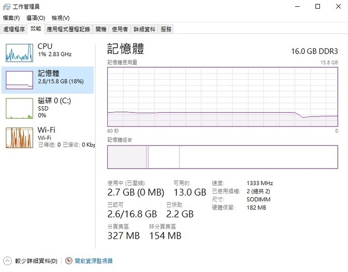Select the Wi-Fi network graph thumbnail
The width and height of the screenshot is (348, 272).
click(19, 138)
